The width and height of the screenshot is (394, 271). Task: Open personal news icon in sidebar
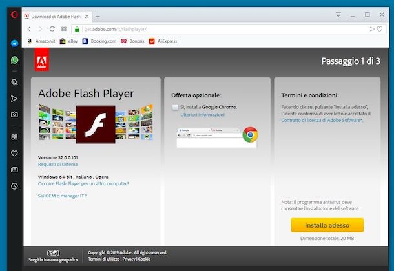[14, 170]
